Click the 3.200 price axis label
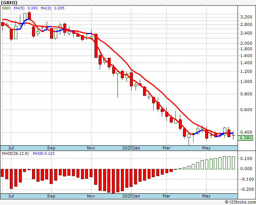Image resolution: width=256 pixels, height=205 pixels. 246,17
